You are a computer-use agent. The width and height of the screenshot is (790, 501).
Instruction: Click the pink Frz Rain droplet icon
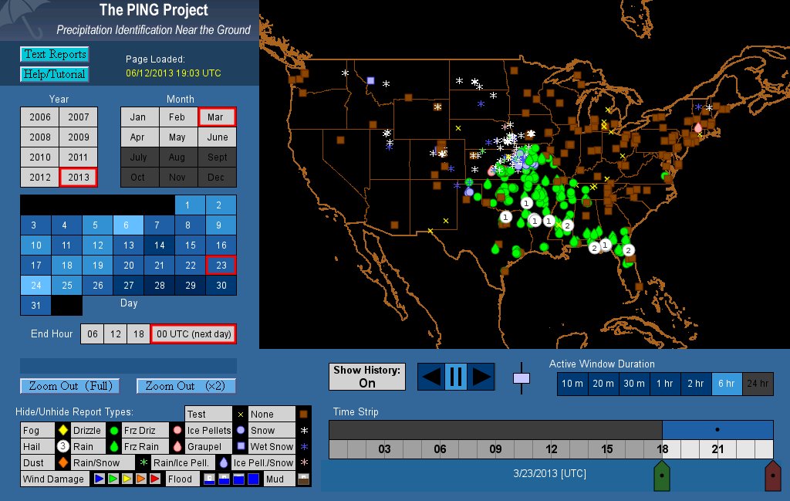[177, 446]
